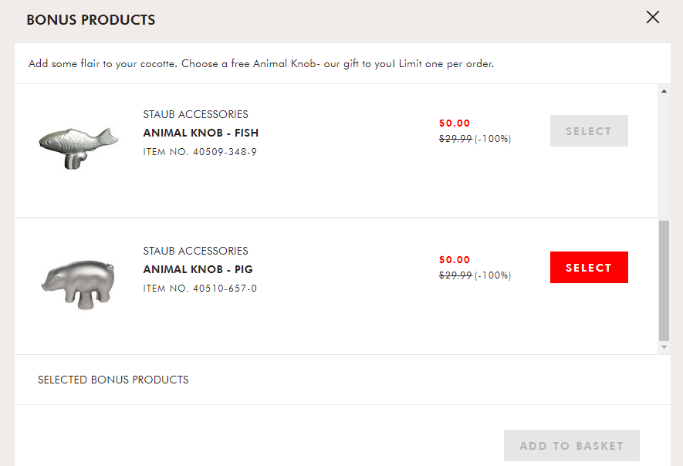Click the Add to Basket button
Viewport: 683px width, 466px height.
click(x=572, y=445)
